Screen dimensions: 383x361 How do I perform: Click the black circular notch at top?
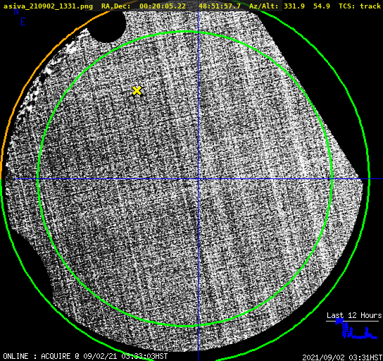pyautogui.click(x=108, y=25)
